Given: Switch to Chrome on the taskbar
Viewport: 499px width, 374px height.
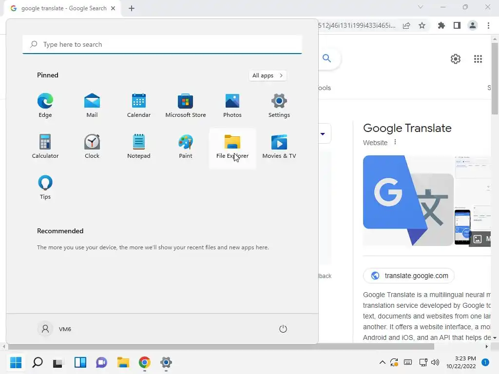Looking at the screenshot, I should [144, 362].
